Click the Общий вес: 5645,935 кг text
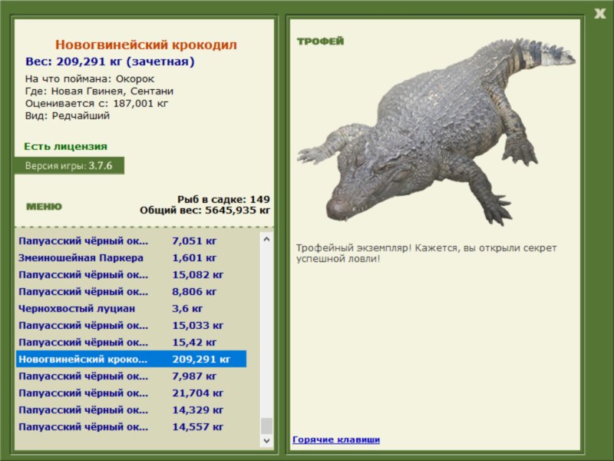The image size is (614, 461). click(205, 210)
